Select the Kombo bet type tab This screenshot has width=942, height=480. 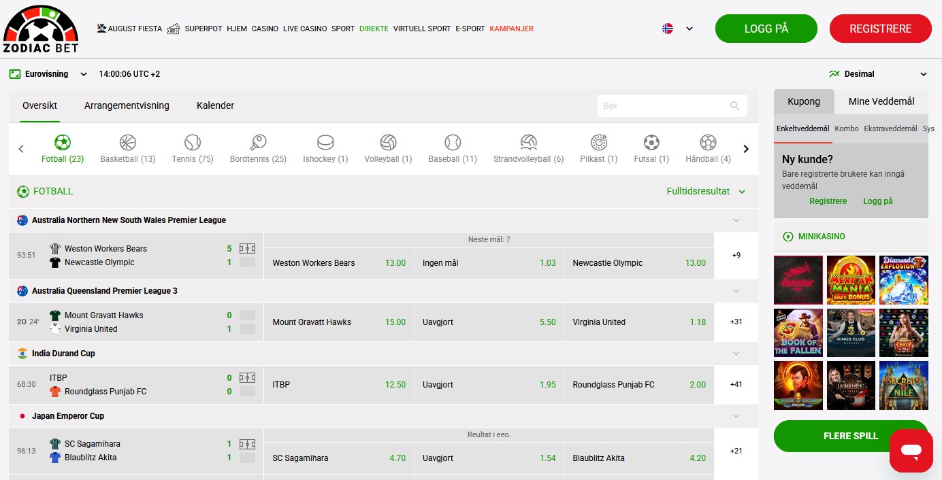(x=847, y=128)
